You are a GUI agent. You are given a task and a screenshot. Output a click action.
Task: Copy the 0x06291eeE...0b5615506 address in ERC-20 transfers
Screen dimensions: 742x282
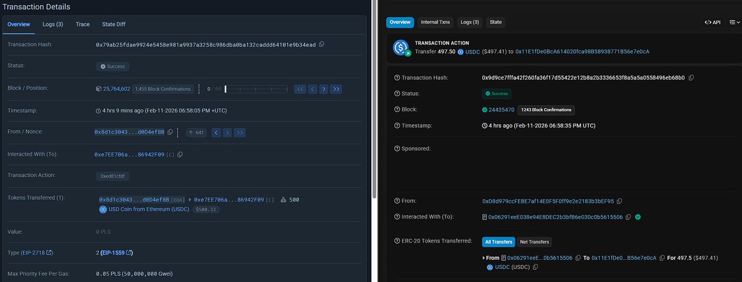click(x=578, y=258)
